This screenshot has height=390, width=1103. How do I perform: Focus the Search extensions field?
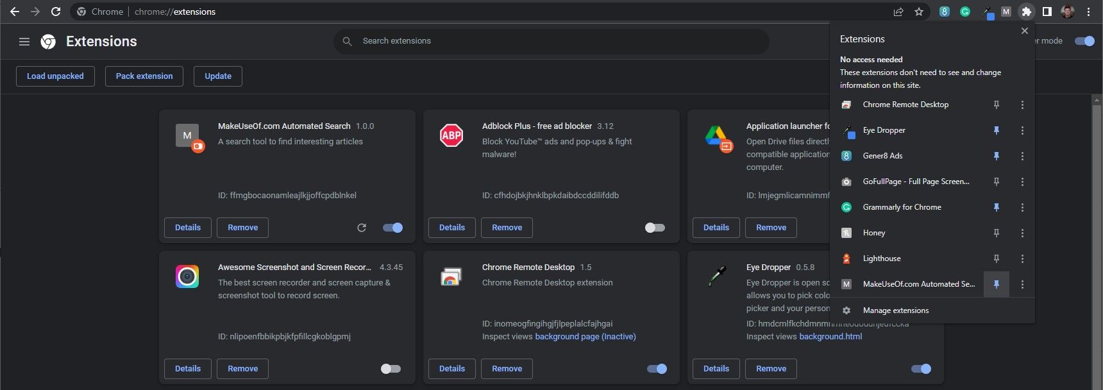click(x=551, y=41)
